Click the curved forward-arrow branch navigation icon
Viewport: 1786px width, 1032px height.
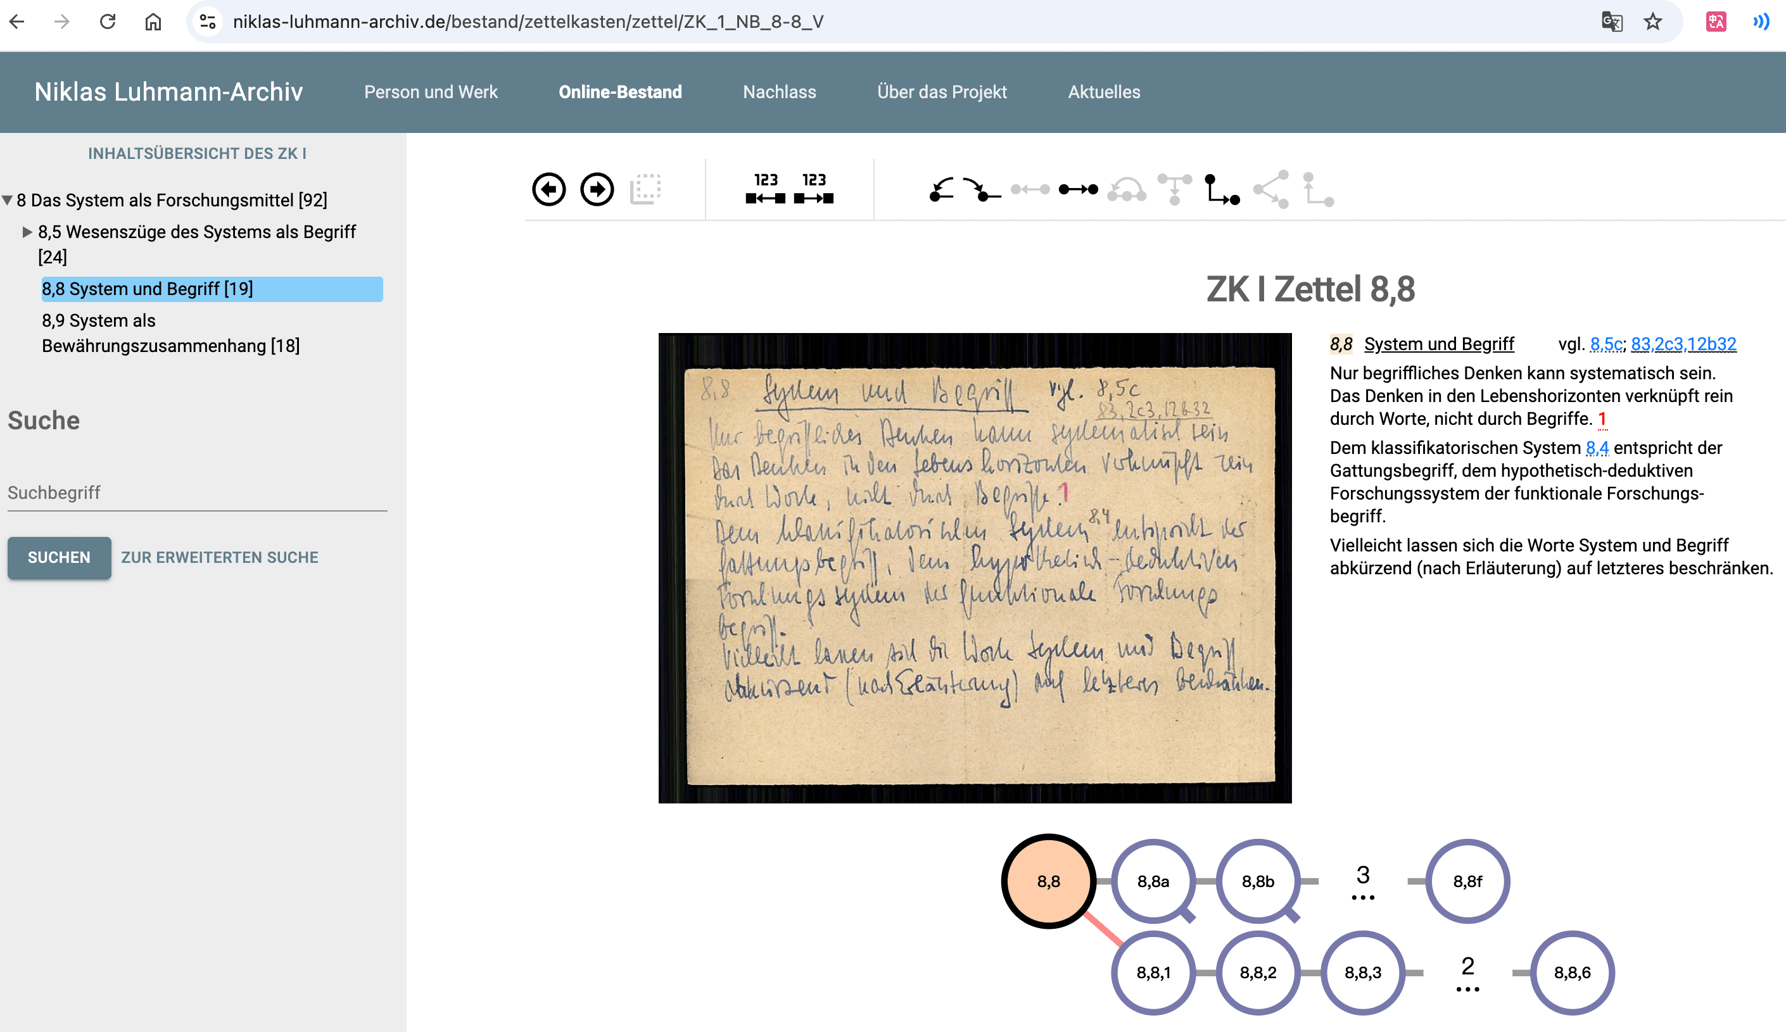click(x=982, y=189)
